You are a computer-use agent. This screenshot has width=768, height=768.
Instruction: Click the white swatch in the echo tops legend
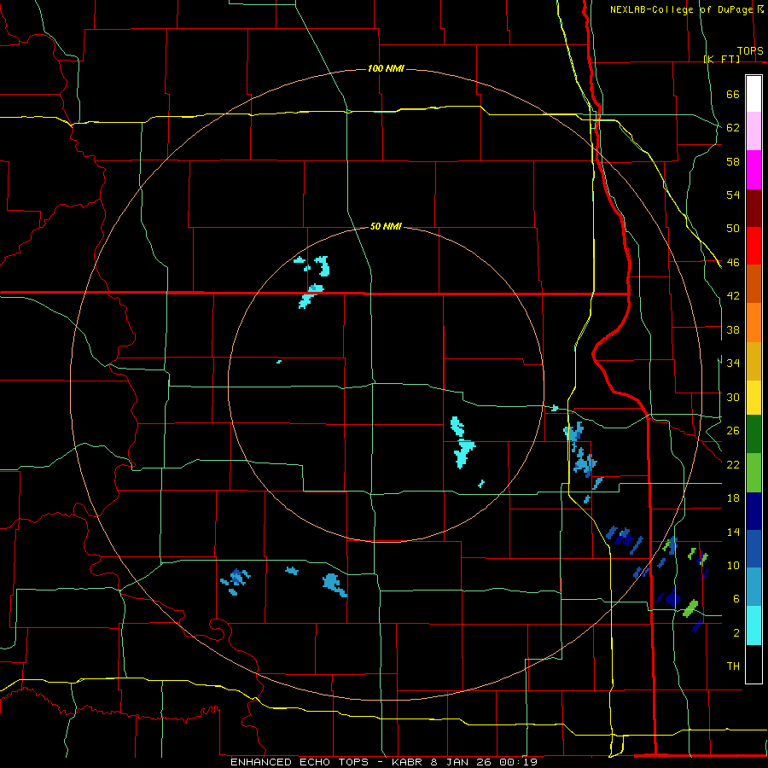(753, 94)
